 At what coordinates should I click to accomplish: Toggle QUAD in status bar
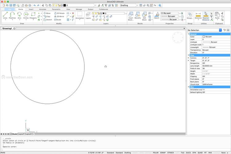point(200,153)
